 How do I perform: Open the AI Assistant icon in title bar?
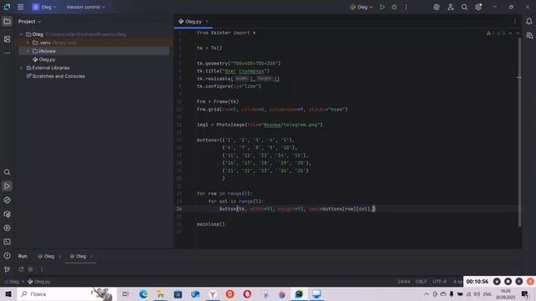[436, 7]
